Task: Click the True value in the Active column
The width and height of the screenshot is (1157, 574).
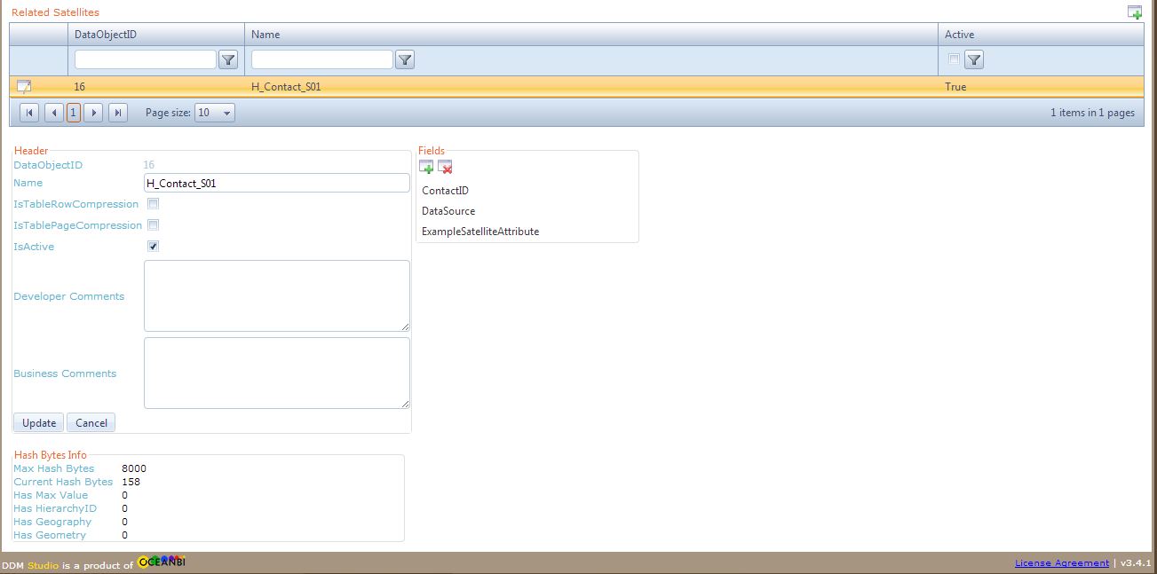Action: tap(955, 87)
